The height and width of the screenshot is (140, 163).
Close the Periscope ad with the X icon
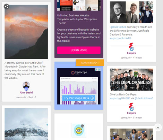(99, 70)
